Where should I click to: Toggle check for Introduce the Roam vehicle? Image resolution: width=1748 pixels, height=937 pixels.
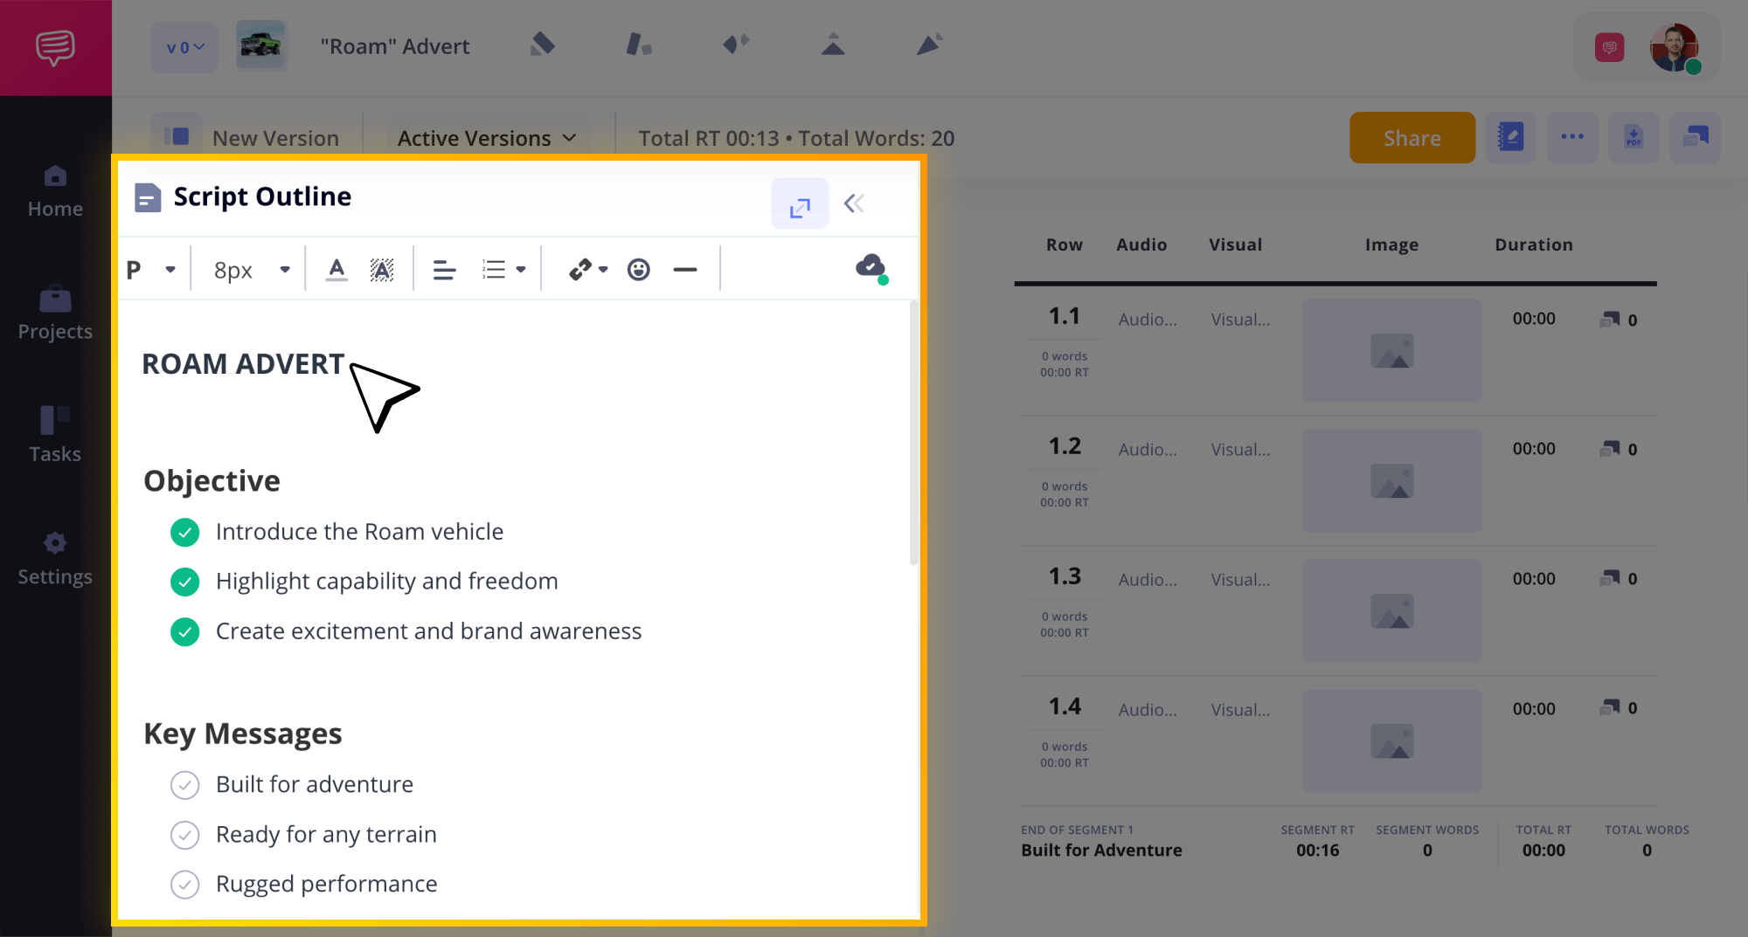[x=184, y=532]
